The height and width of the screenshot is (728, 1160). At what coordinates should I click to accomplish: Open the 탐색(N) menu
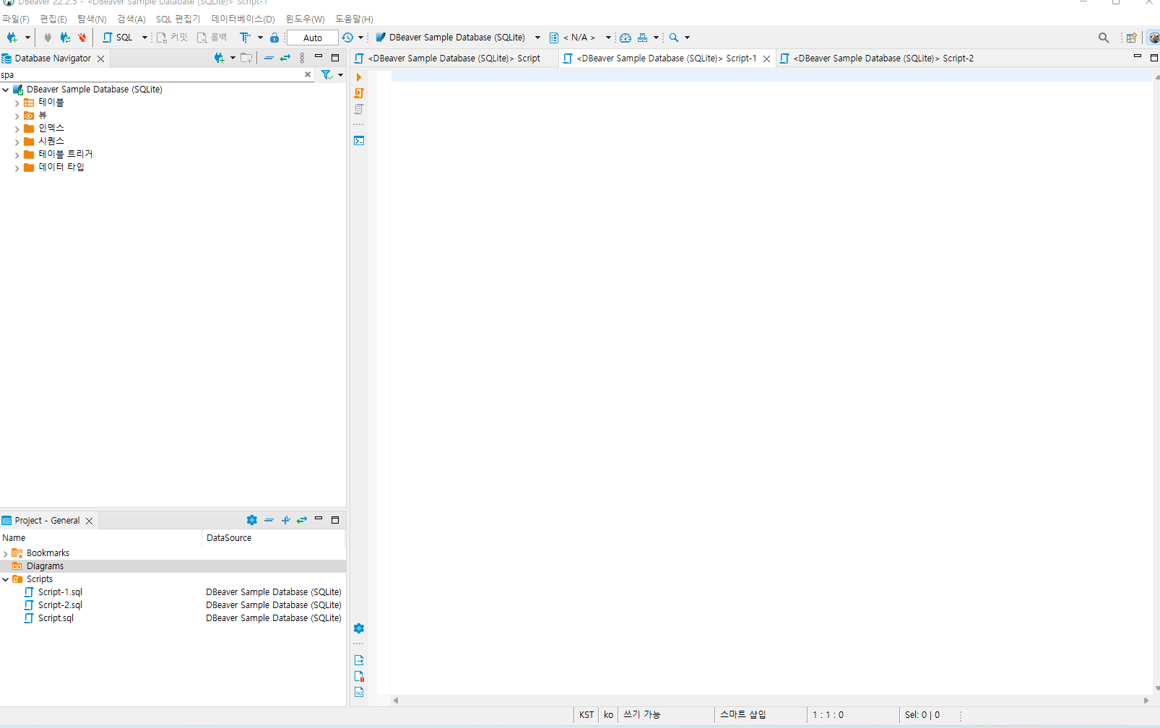pyautogui.click(x=92, y=19)
